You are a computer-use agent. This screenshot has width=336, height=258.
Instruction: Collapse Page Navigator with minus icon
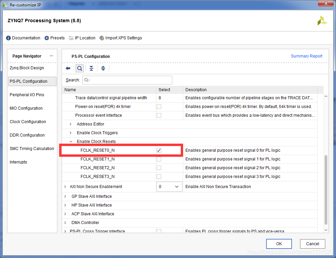pos(51,56)
